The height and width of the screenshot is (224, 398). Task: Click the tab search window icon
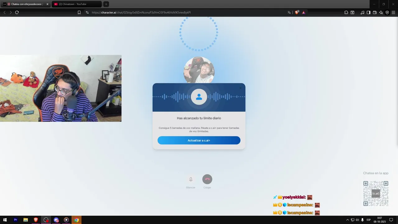[x=352, y=12]
